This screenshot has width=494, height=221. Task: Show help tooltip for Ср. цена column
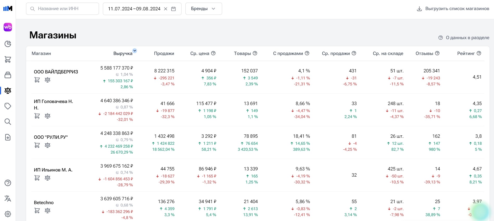213,53
